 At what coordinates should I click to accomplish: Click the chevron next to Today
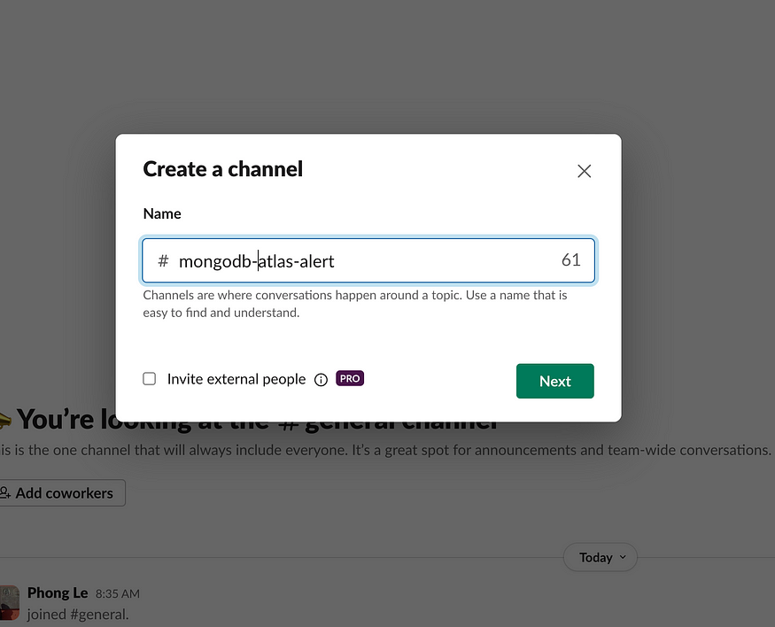623,557
